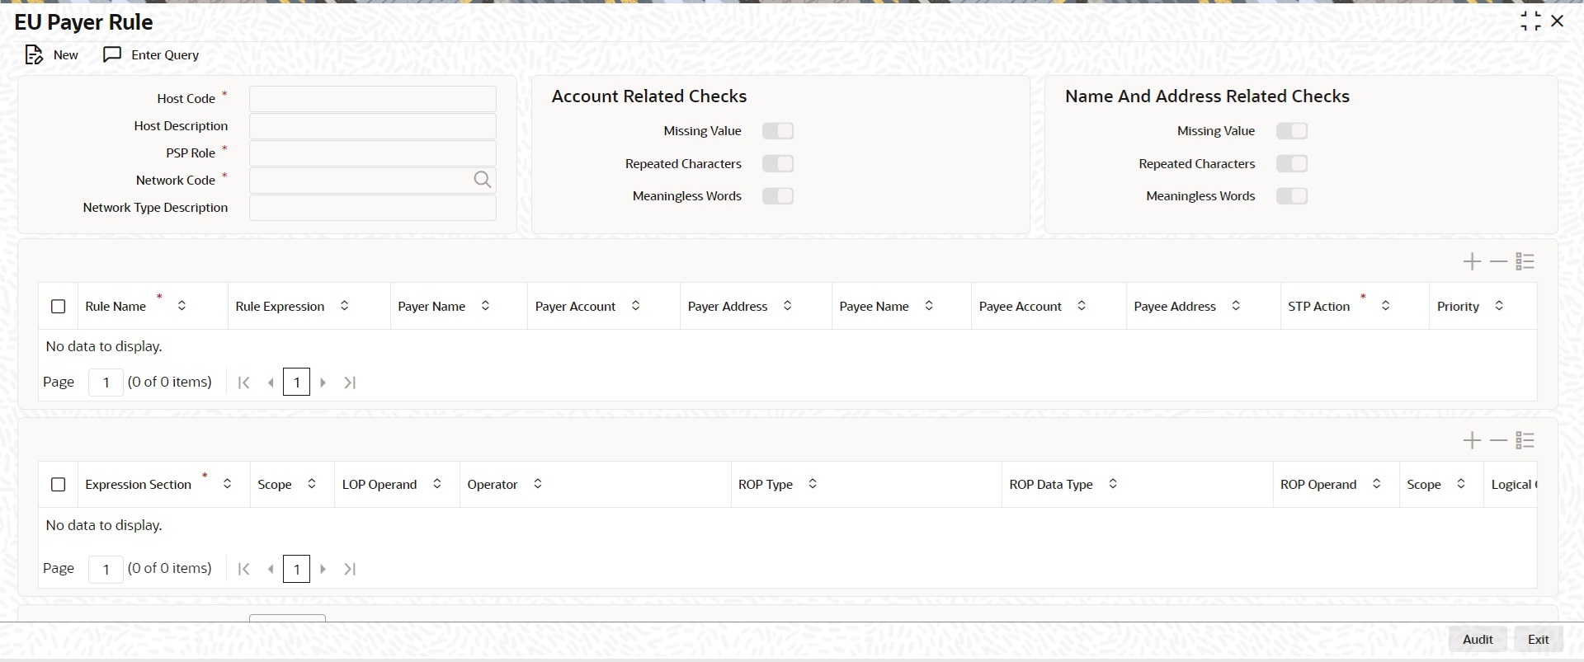This screenshot has height=662, width=1584.
Task: Click the Audit button
Action: tap(1478, 640)
